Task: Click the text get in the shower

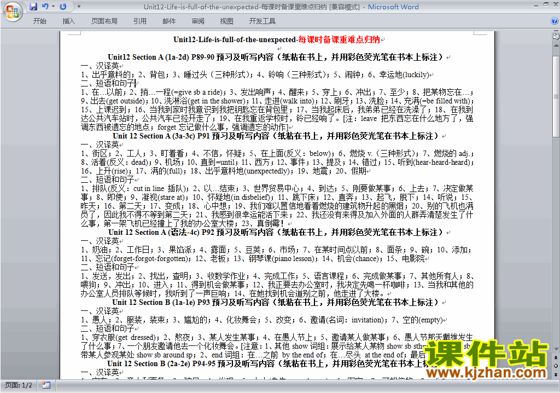Action: [x=215, y=101]
